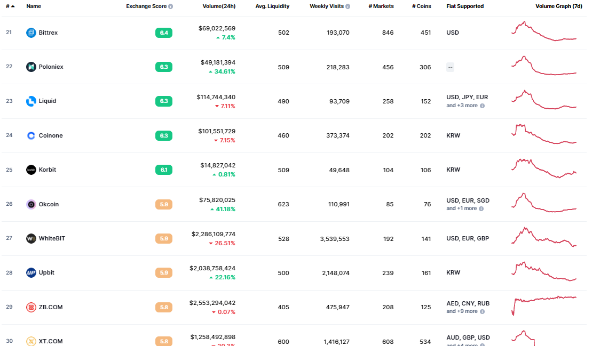
Task: Click Bittrex's 6.4 exchange score badge
Action: pyautogui.click(x=164, y=33)
